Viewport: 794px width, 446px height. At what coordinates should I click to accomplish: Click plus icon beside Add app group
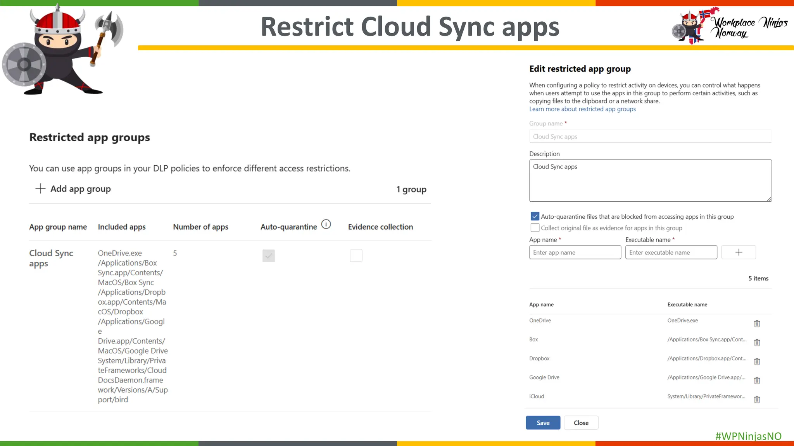pos(40,189)
